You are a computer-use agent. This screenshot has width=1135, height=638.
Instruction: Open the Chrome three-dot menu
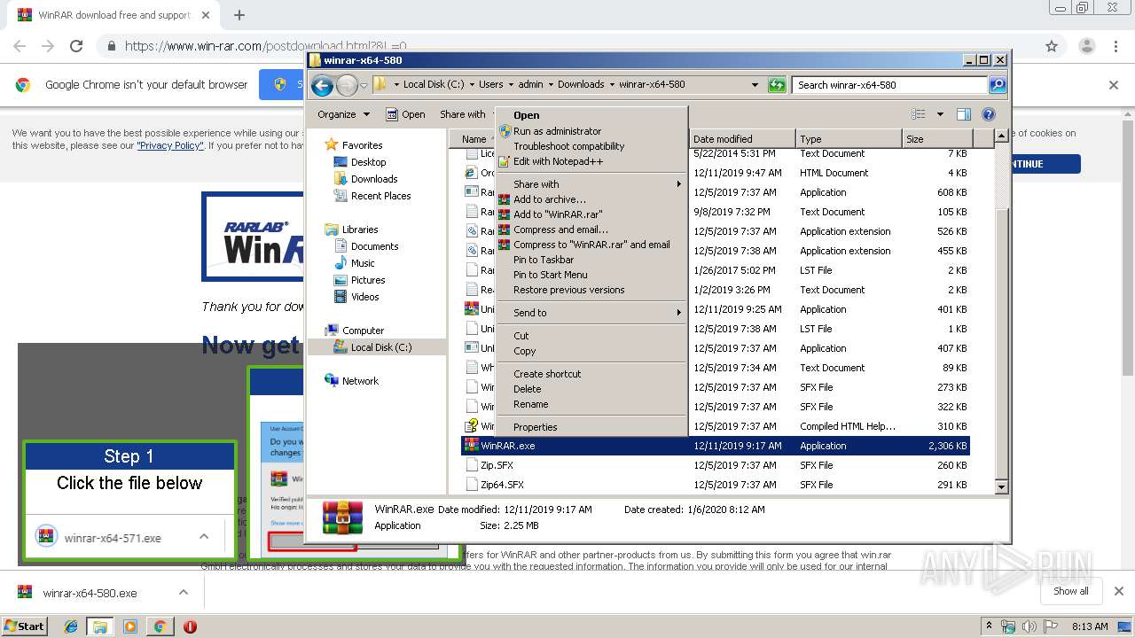pyautogui.click(x=1117, y=46)
